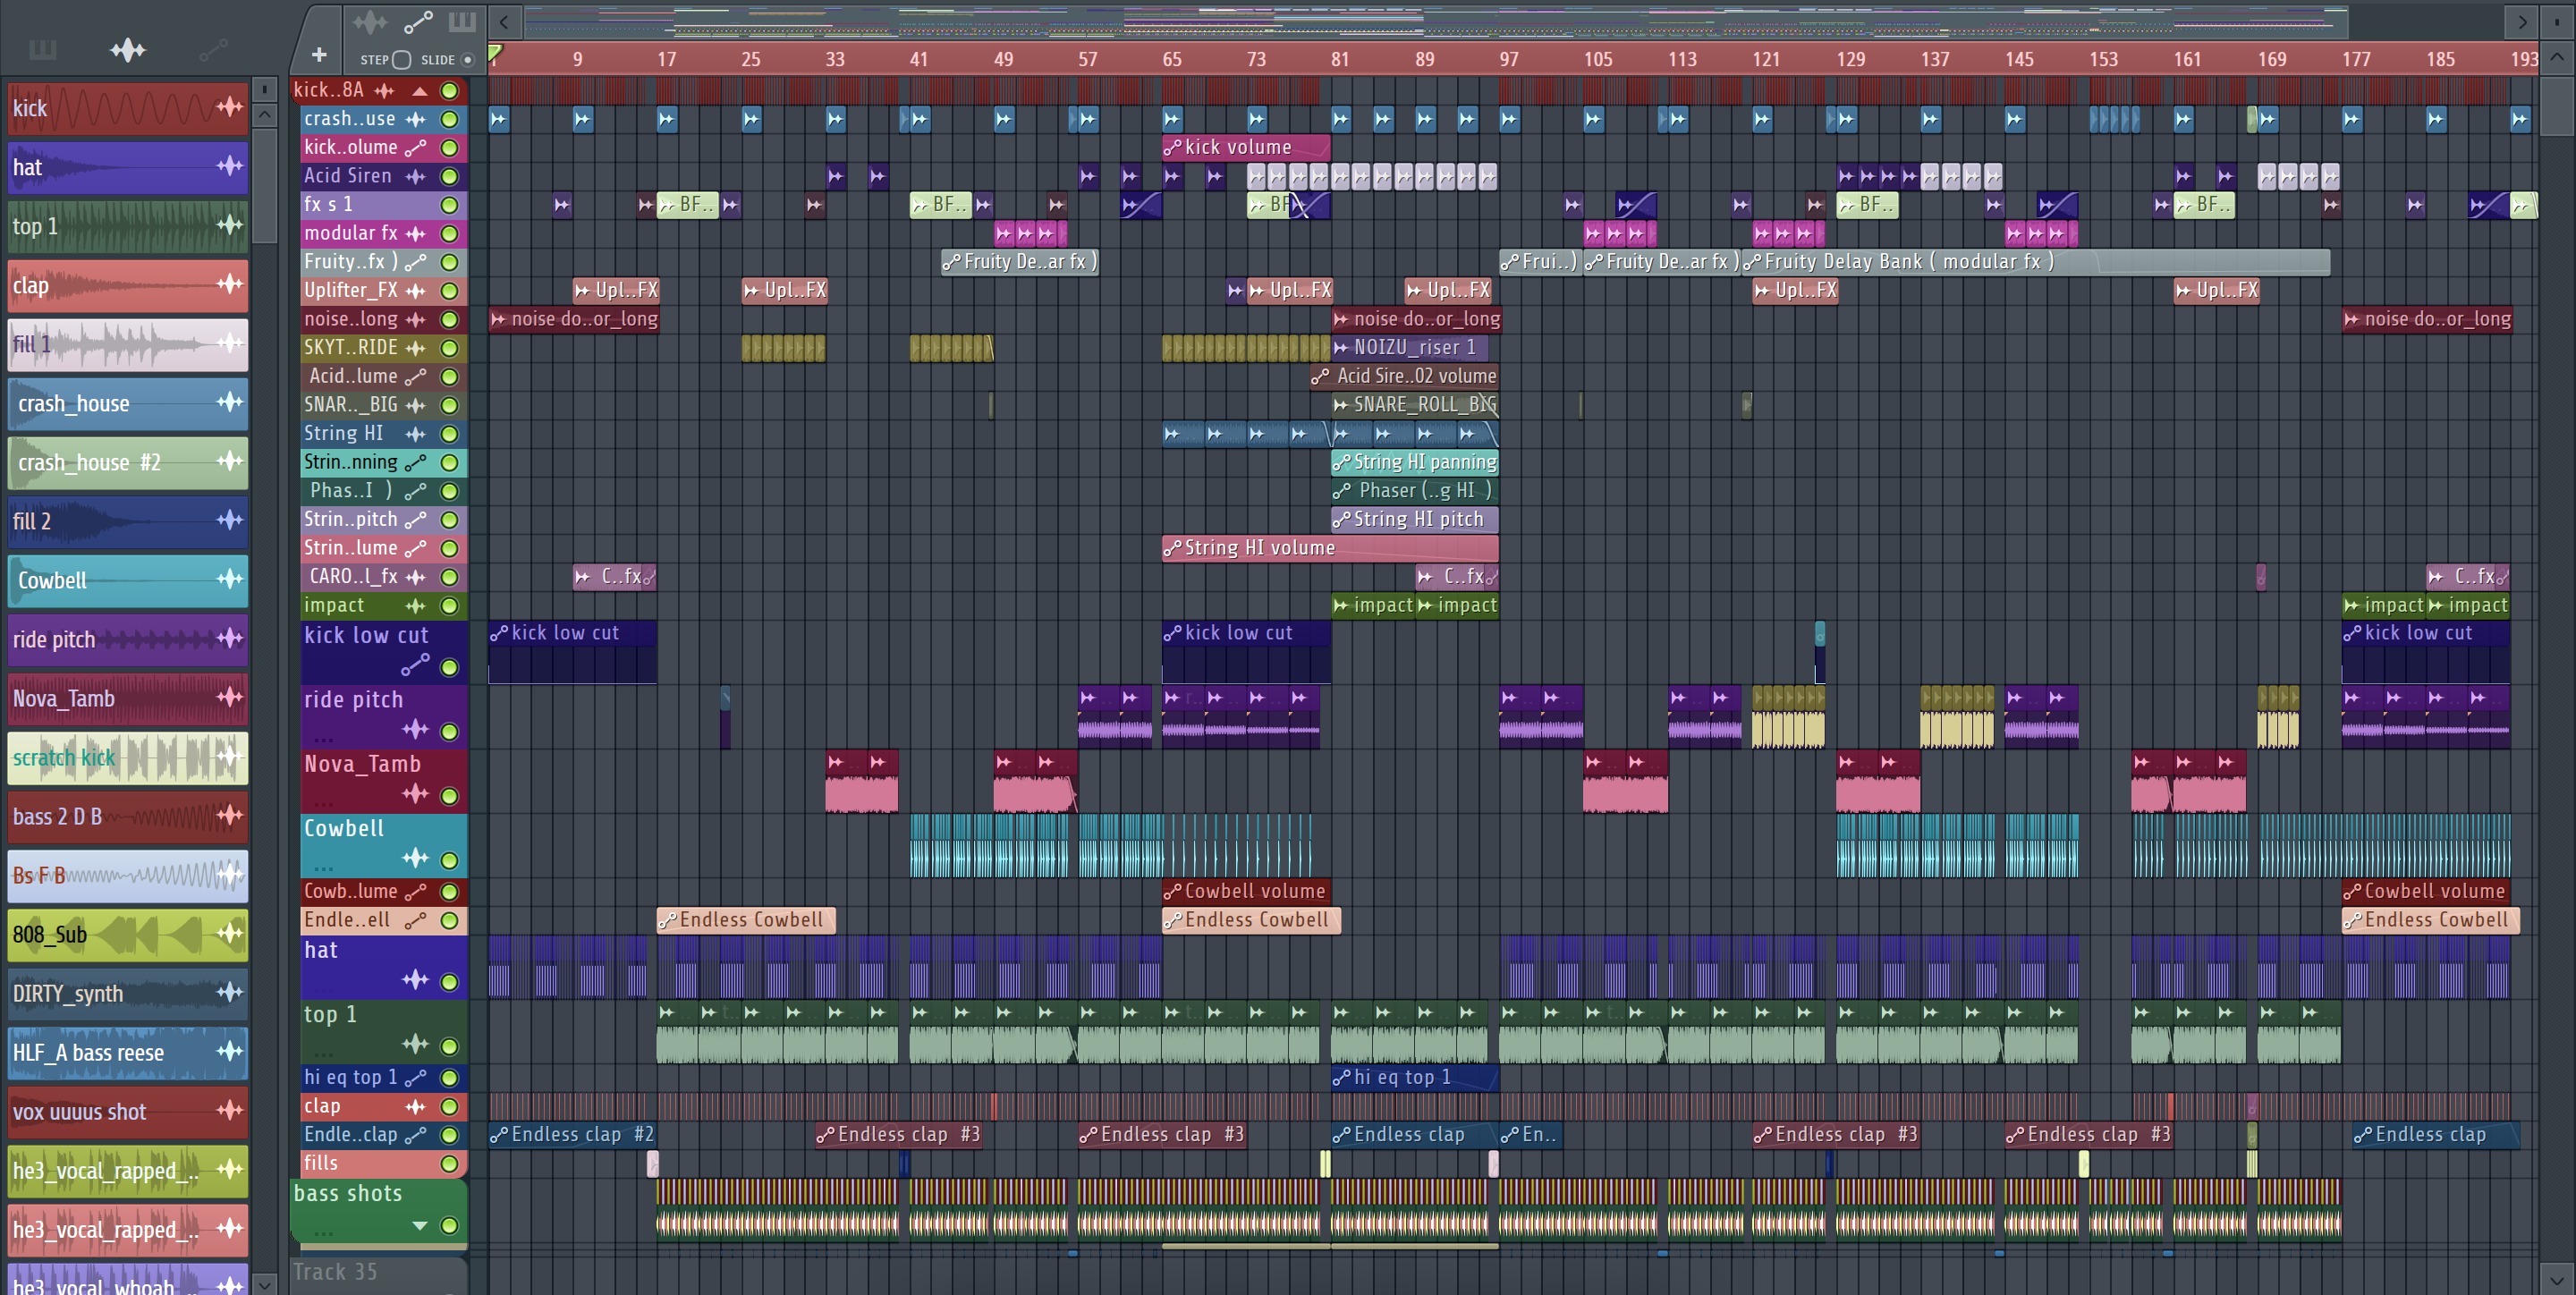Jump to bar 65 on the timeline ruler
This screenshot has width=2576, height=1295.
(1171, 59)
